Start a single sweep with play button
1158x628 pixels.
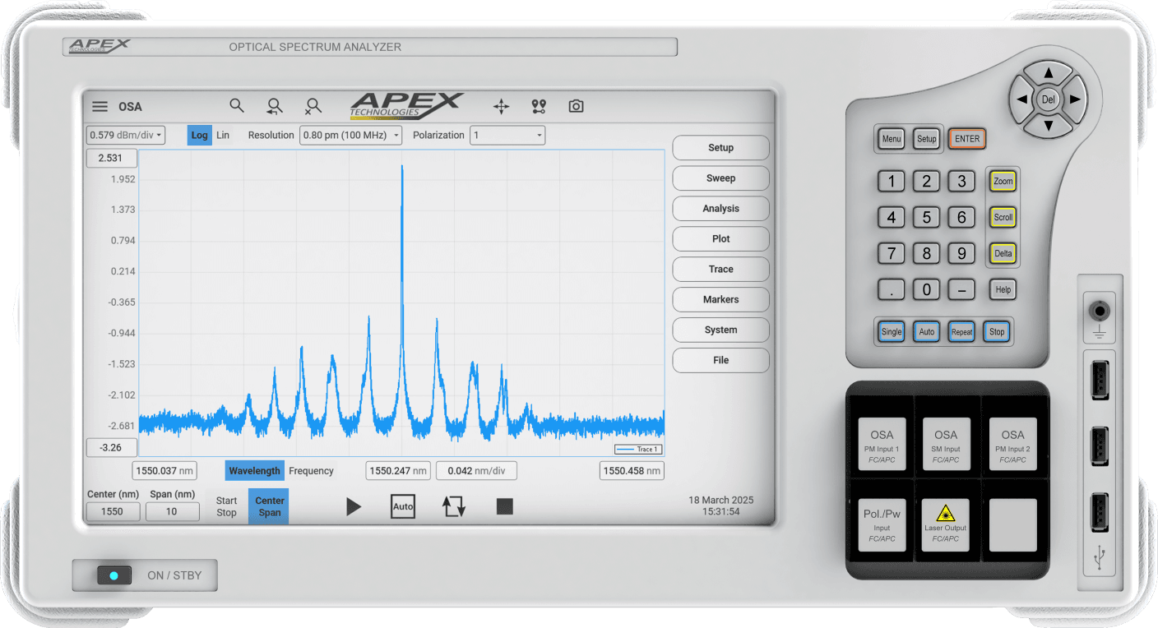354,506
